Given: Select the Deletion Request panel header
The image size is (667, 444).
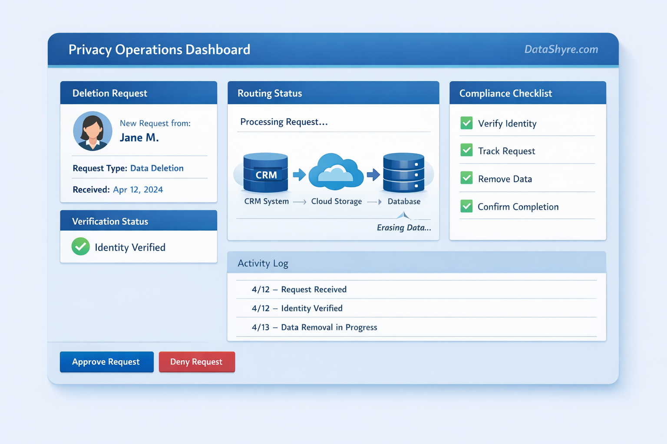Looking at the screenshot, I should click(139, 93).
